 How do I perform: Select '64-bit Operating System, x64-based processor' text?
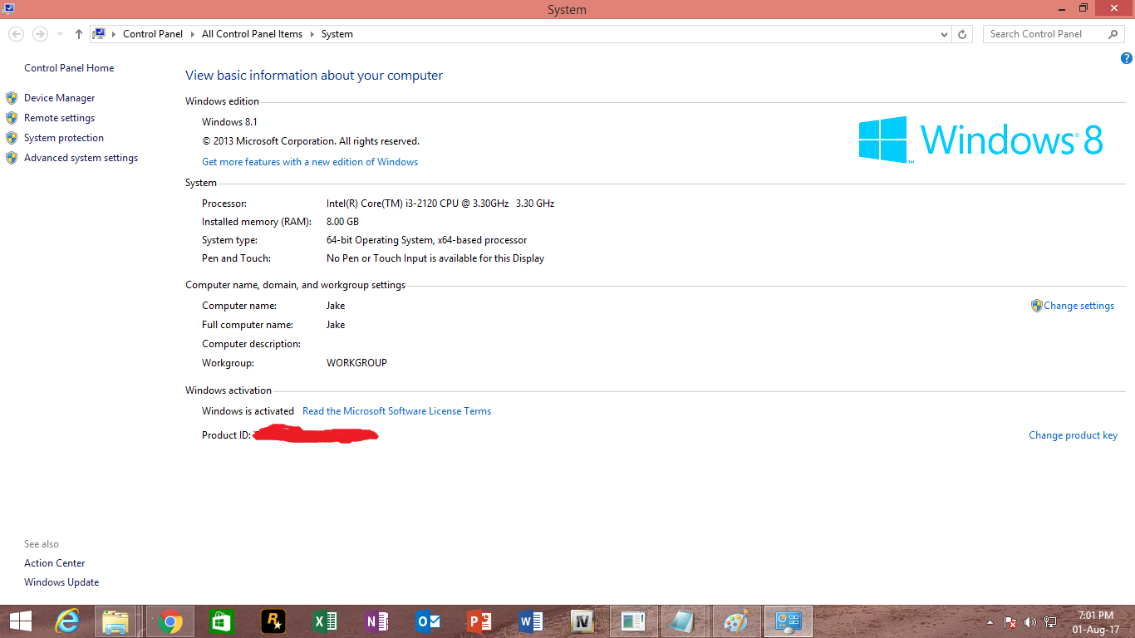tap(426, 240)
